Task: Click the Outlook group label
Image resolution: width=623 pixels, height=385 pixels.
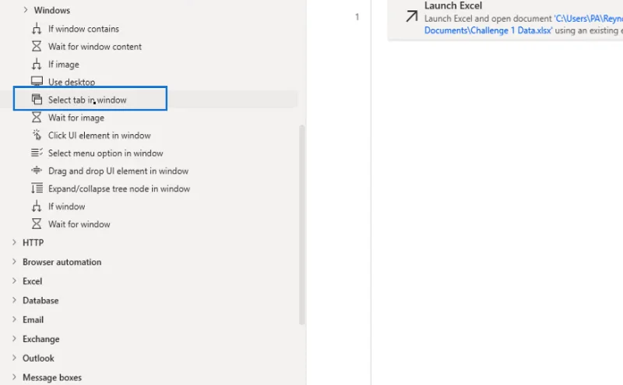Action: pos(38,358)
